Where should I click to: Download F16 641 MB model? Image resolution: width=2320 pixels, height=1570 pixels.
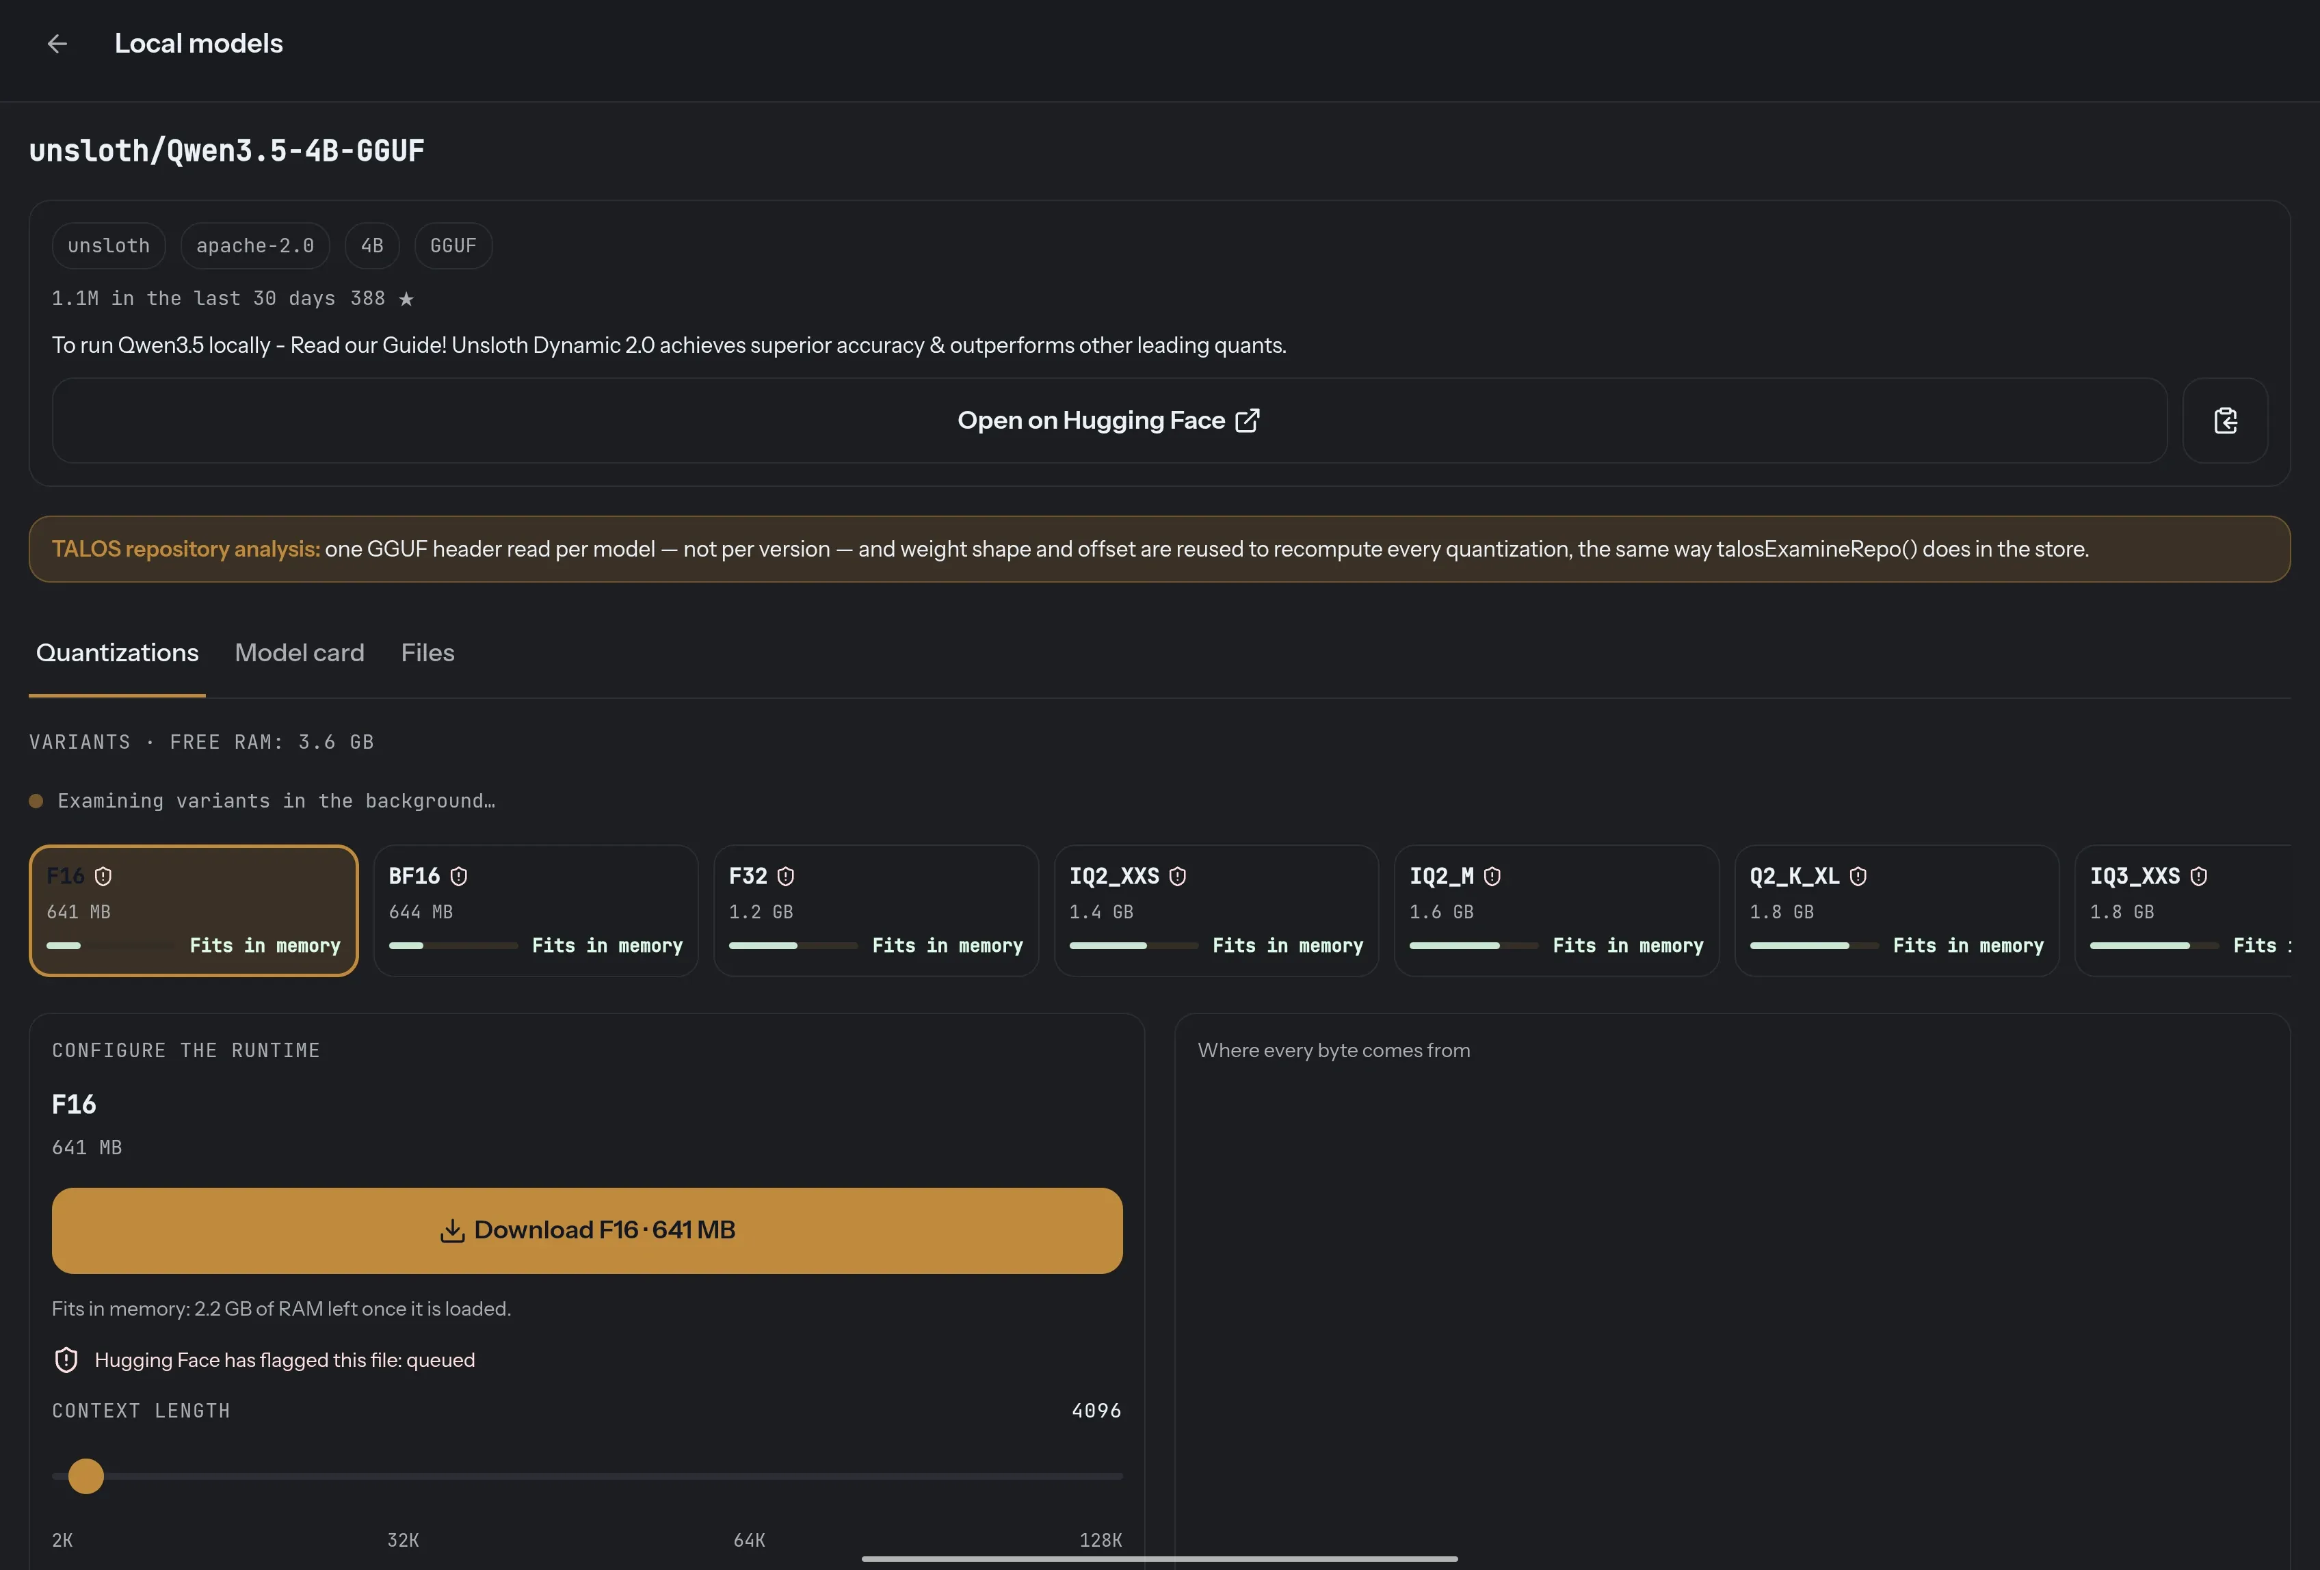(587, 1229)
